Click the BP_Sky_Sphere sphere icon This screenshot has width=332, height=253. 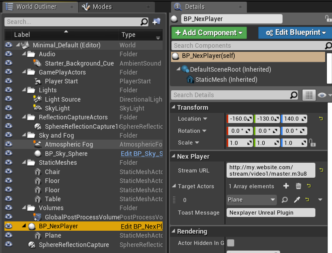click(x=38, y=153)
